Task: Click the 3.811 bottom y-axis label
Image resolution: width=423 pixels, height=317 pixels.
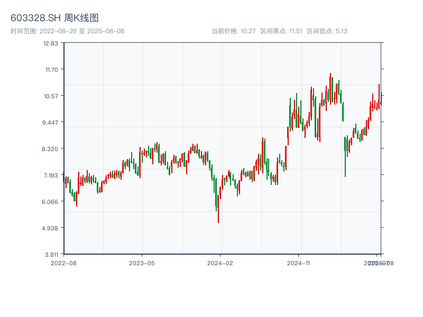Action: tap(51, 254)
